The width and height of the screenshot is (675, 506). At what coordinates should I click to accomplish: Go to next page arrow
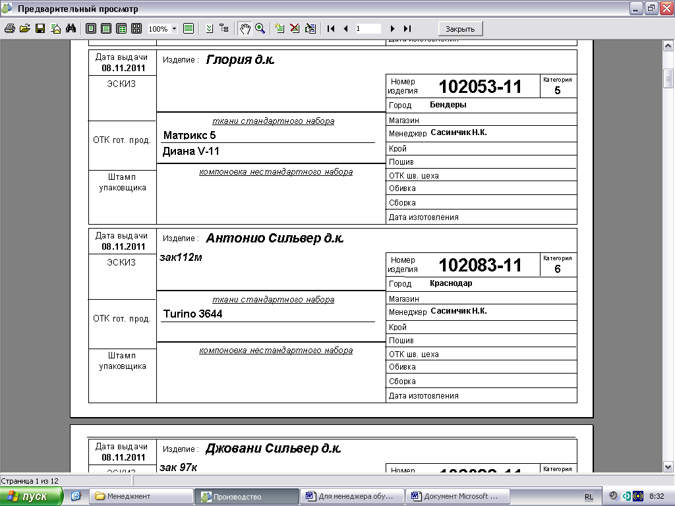[x=392, y=28]
